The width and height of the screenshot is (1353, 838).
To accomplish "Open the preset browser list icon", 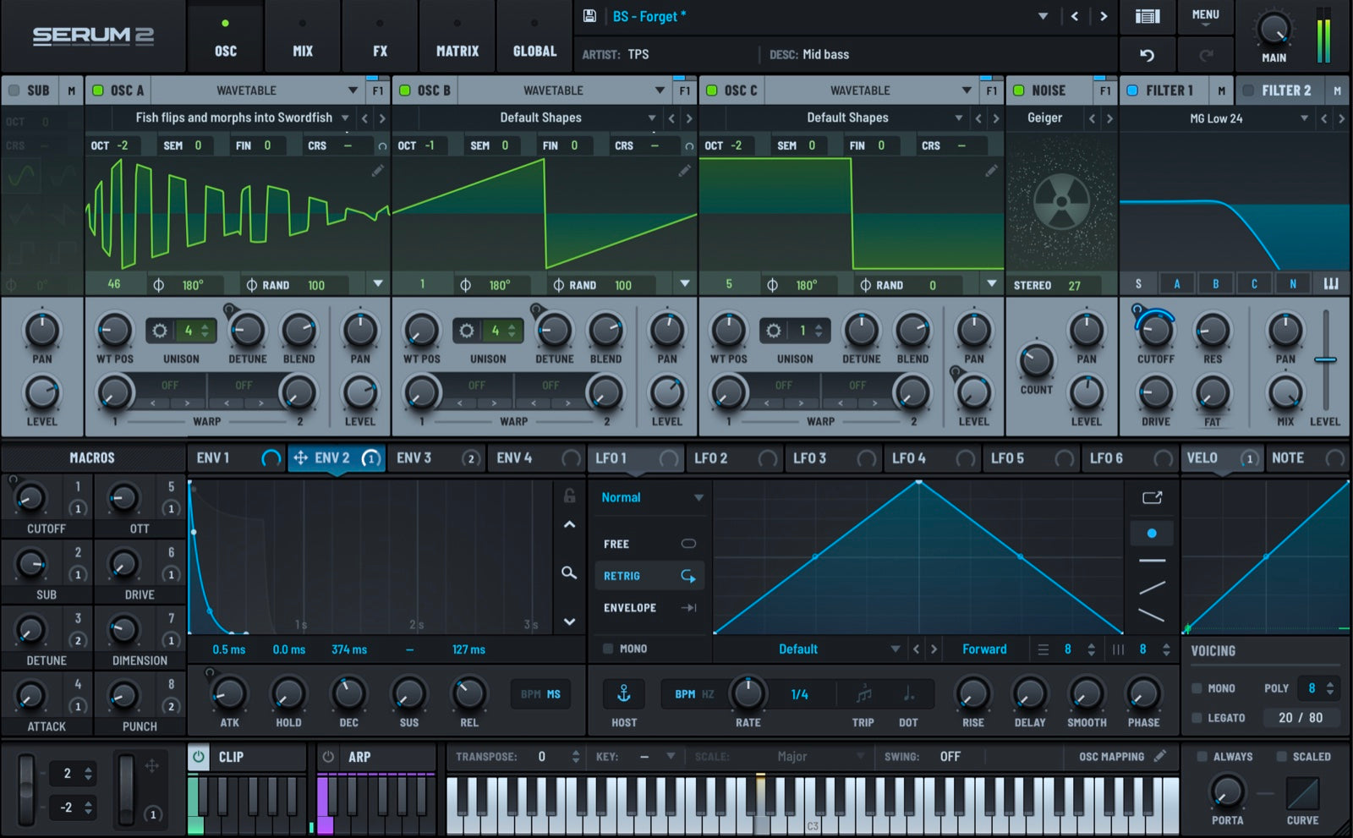I will [1147, 16].
